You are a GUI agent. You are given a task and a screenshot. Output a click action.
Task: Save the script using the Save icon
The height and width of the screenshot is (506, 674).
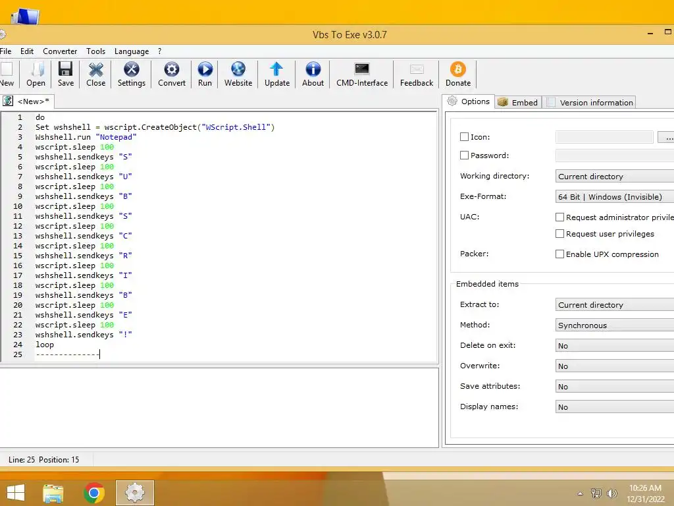coord(66,74)
